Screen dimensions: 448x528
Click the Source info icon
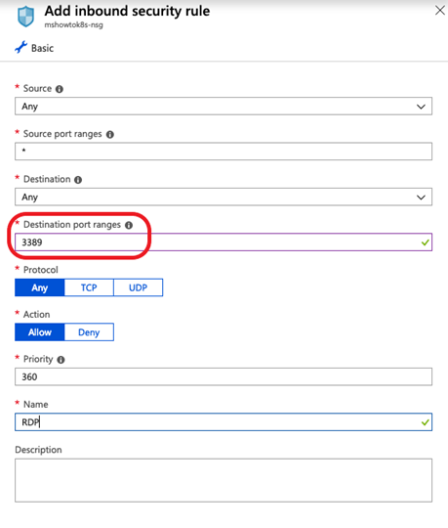coord(60,89)
